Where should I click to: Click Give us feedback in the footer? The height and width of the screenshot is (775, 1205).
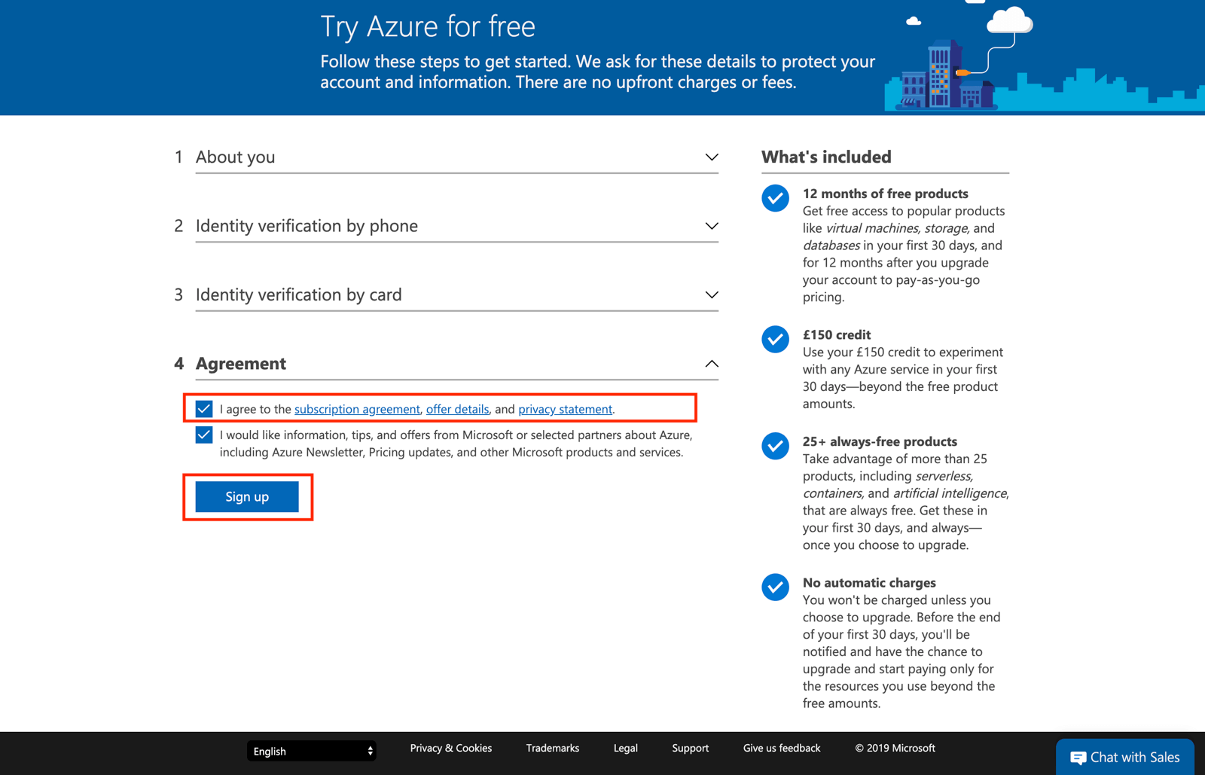(x=781, y=748)
